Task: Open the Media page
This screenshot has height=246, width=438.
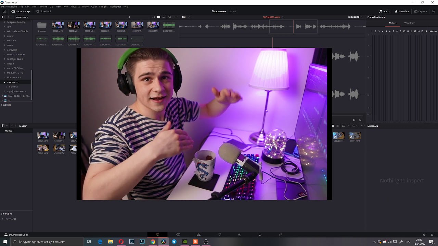Action: click(157, 235)
